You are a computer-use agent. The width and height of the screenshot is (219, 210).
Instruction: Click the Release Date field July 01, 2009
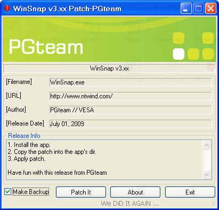pyautogui.click(x=131, y=124)
